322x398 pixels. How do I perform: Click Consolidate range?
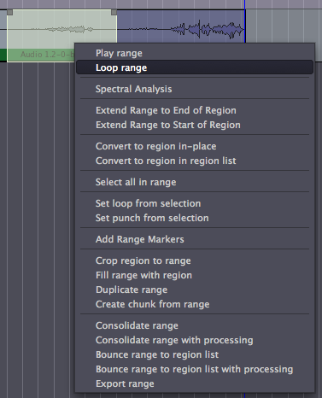coord(195,325)
